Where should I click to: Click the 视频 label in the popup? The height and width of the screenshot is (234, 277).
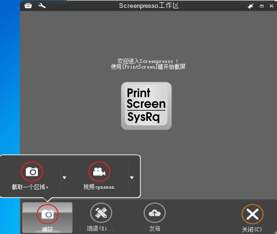coord(99,187)
